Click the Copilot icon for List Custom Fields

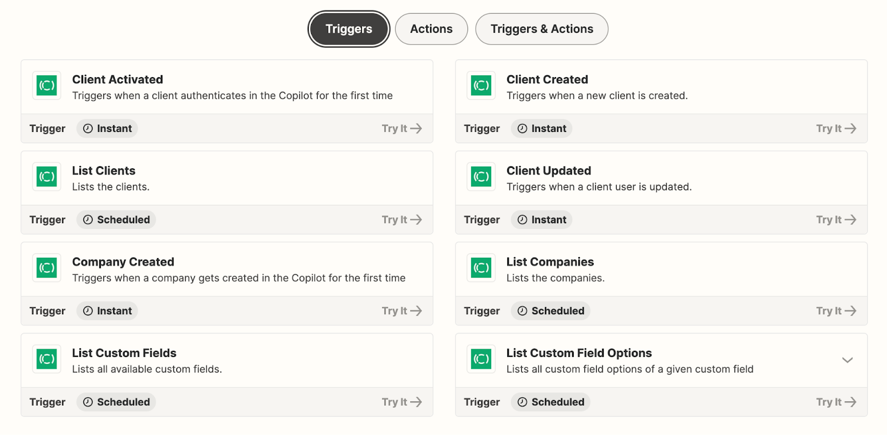(47, 359)
